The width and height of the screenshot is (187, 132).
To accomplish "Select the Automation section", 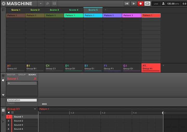I will pyautogui.click(x=22, y=100).
